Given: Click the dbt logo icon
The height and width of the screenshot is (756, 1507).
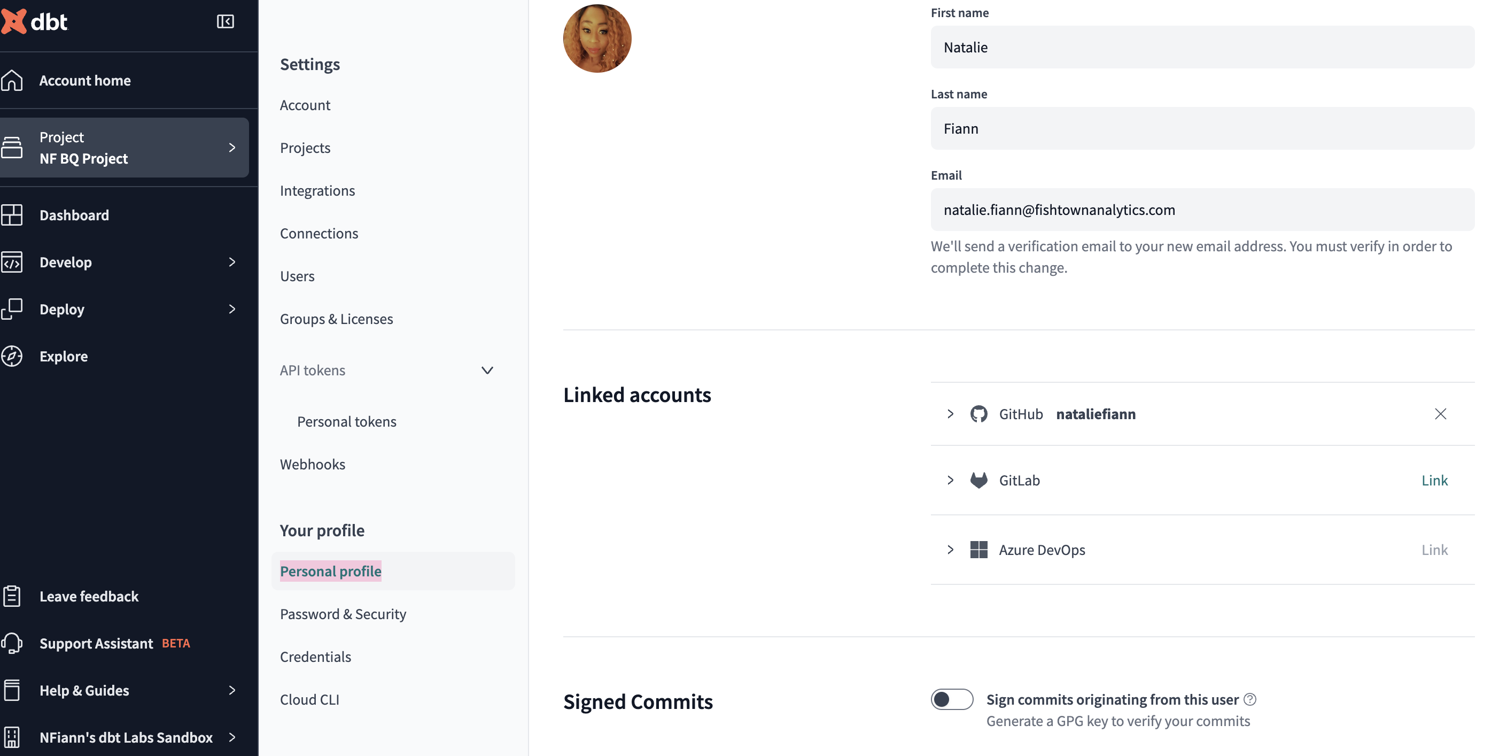Looking at the screenshot, I should pyautogui.click(x=14, y=21).
